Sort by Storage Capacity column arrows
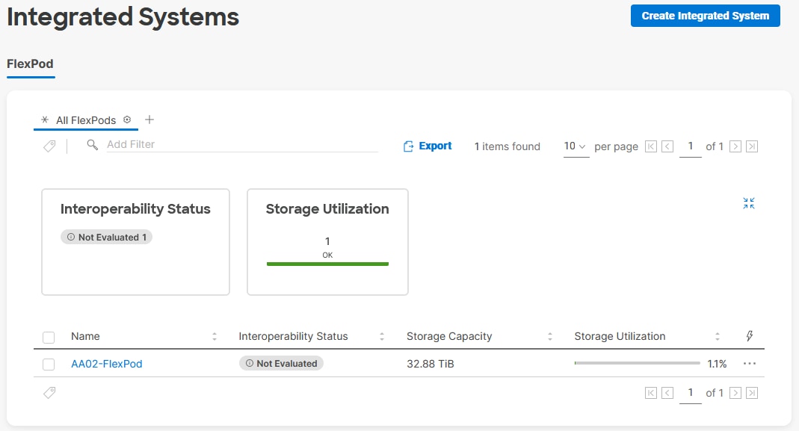 click(550, 336)
